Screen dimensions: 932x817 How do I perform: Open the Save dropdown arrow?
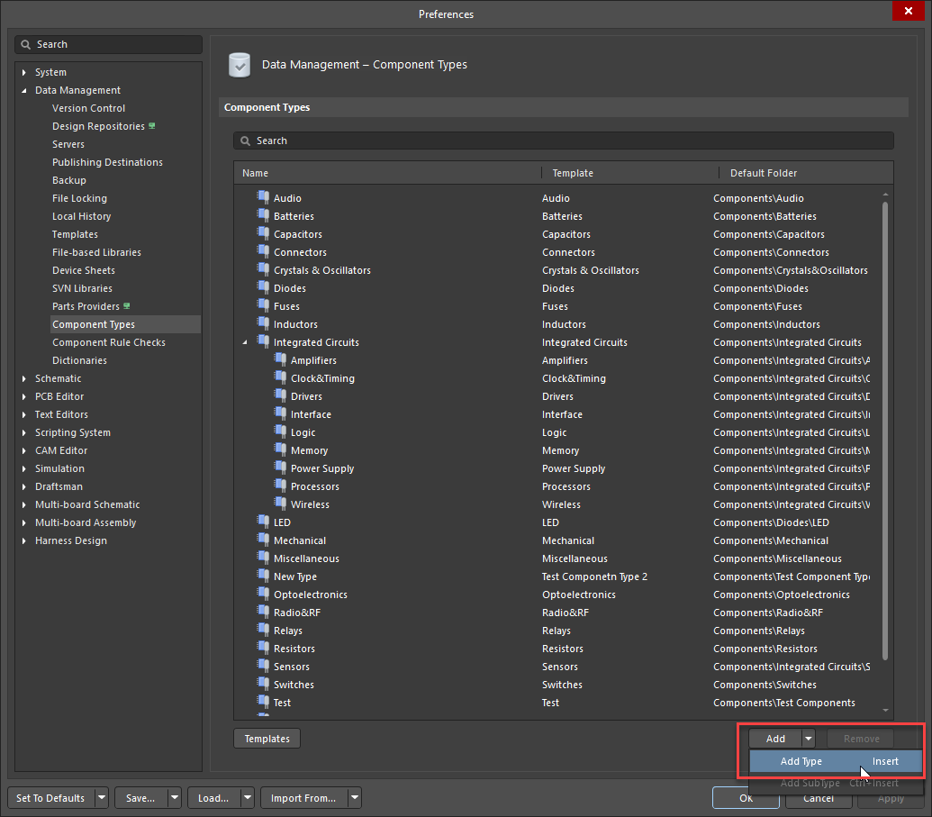pyautogui.click(x=174, y=798)
